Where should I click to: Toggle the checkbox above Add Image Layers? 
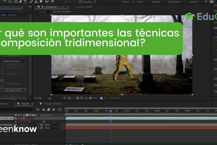pos(2,87)
